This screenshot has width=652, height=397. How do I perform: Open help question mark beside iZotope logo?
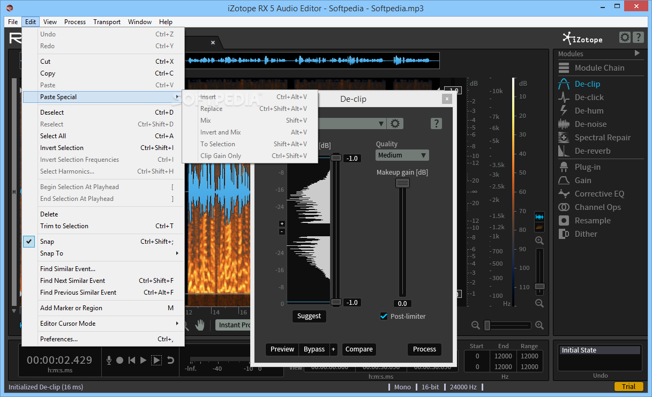[x=638, y=38]
